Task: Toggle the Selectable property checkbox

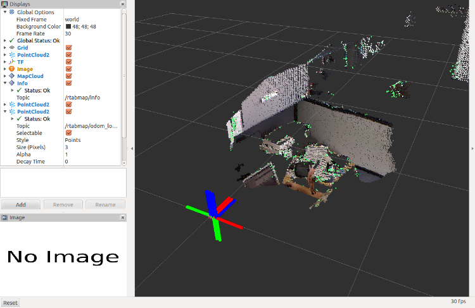Action: [68, 133]
